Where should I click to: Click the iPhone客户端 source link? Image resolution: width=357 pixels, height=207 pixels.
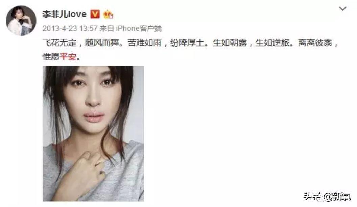coord(139,28)
